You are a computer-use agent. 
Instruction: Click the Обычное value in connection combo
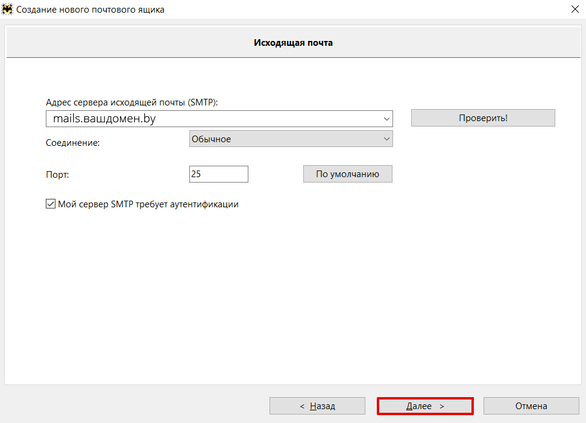(x=211, y=139)
